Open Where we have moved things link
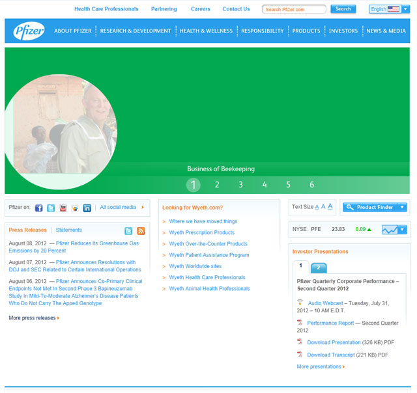 [203, 221]
